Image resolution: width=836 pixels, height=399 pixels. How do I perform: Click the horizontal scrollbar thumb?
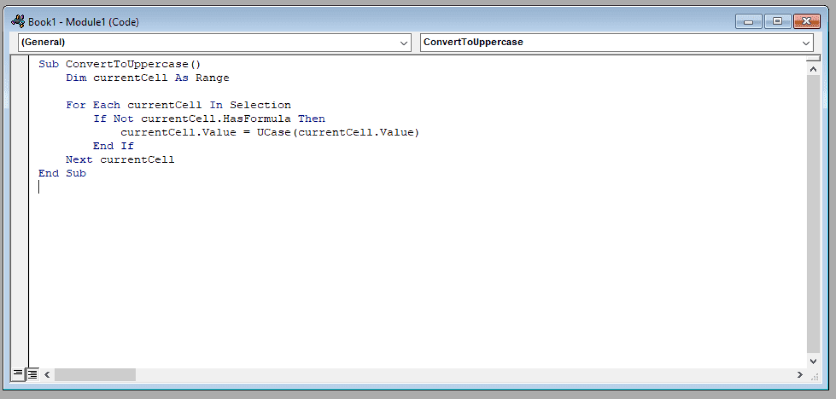pos(95,375)
